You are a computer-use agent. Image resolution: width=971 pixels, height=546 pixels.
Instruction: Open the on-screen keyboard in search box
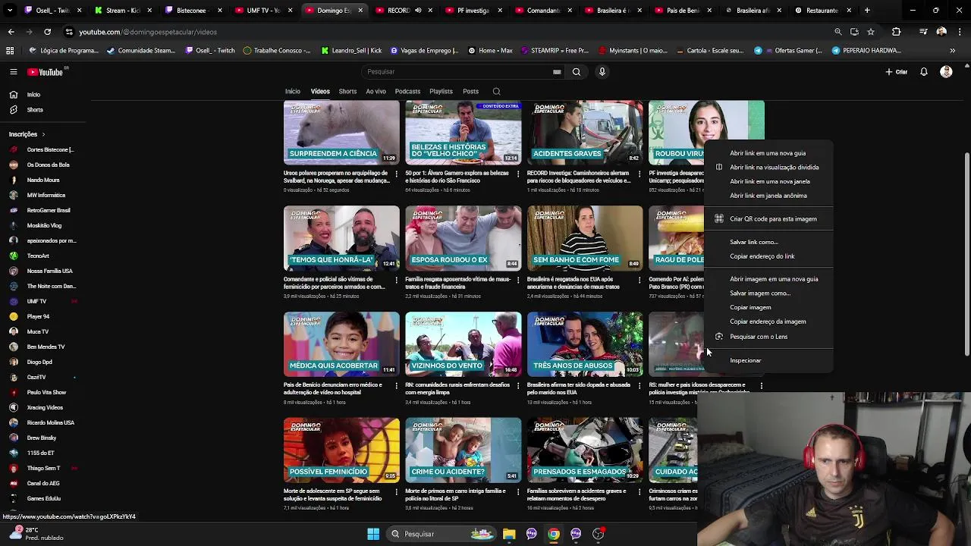557,72
